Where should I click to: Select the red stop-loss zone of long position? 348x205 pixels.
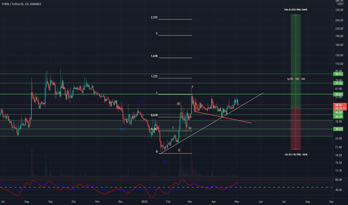click(296, 129)
